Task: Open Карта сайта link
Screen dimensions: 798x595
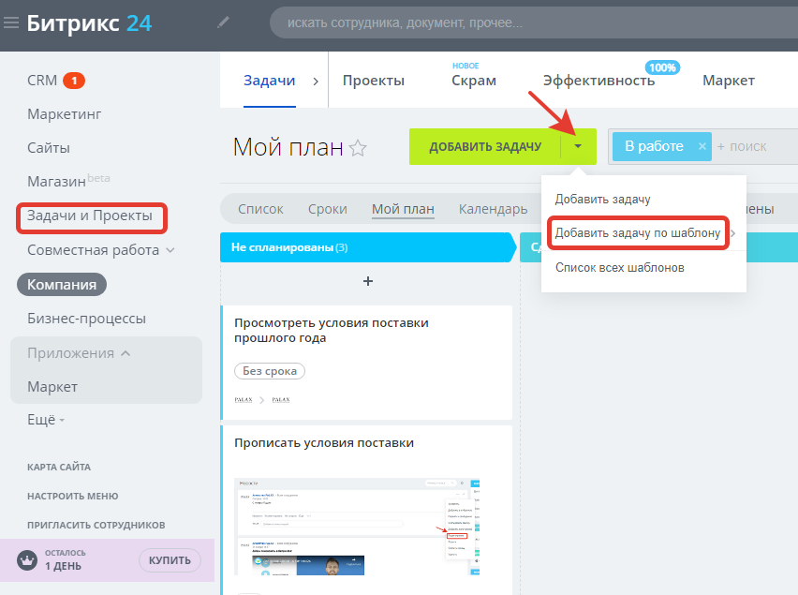Action: coord(59,468)
